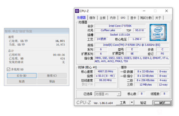Click the bus speed 99.95 MHz
Viewport: 179px width, 116px height.
click(105, 80)
